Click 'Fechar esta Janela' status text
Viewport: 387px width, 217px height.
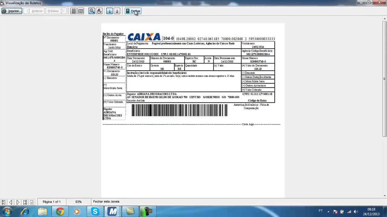pyautogui.click(x=106, y=202)
